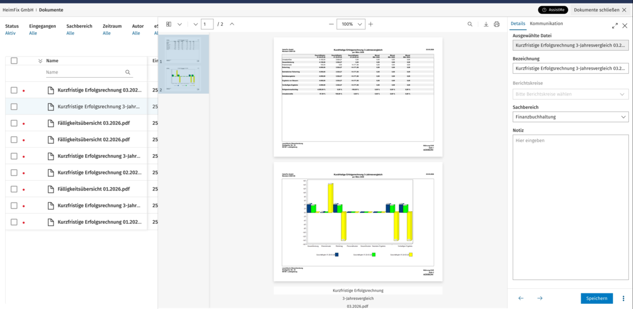Click the Speichern button
The image size is (633, 309).
597,299
